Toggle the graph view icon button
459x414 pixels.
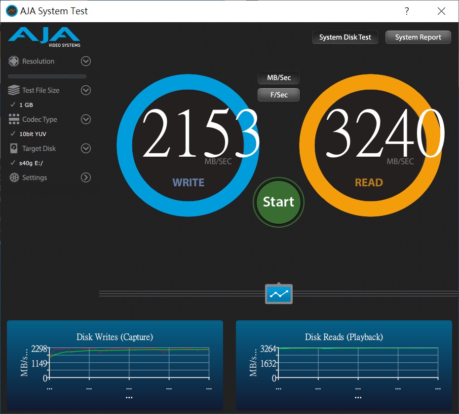(279, 294)
